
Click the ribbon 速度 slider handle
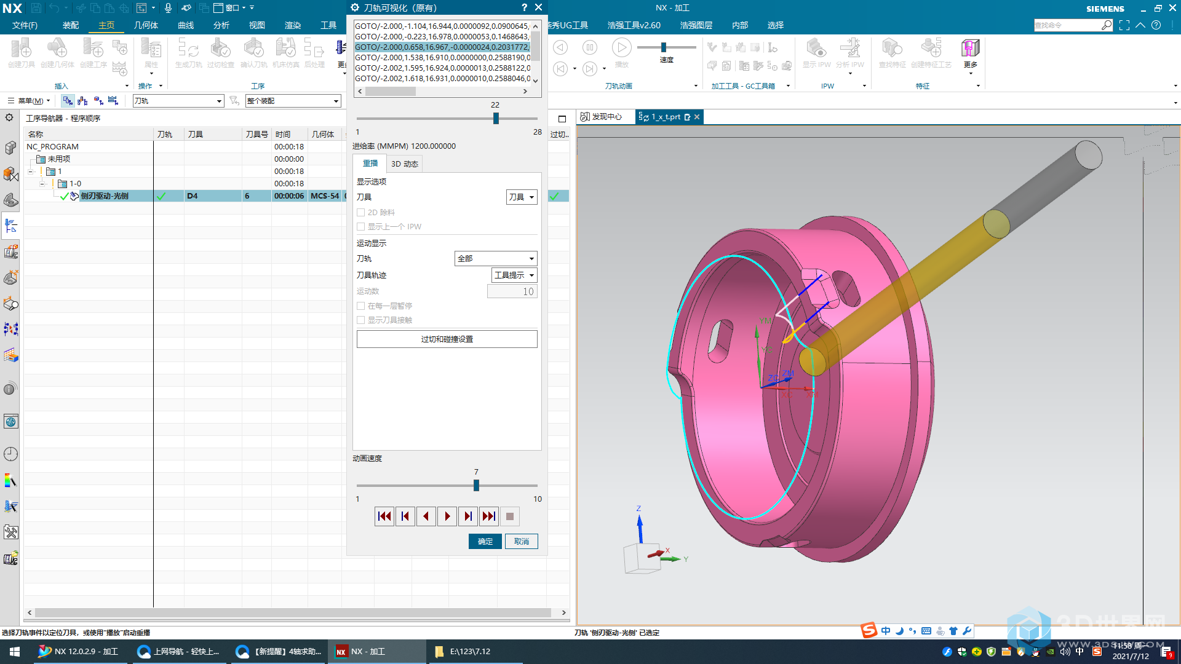pos(664,47)
